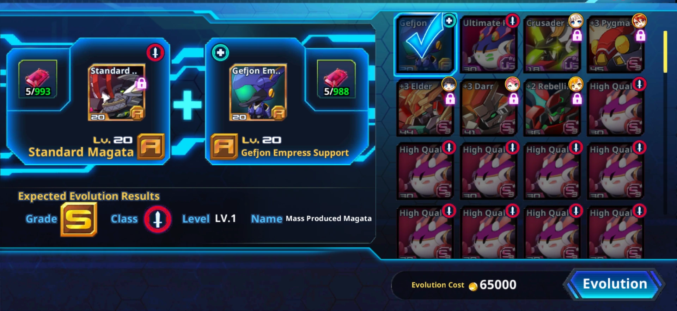Select first High Qual card in second row
Viewport: 677px width, 311px height.
pyautogui.click(x=616, y=108)
